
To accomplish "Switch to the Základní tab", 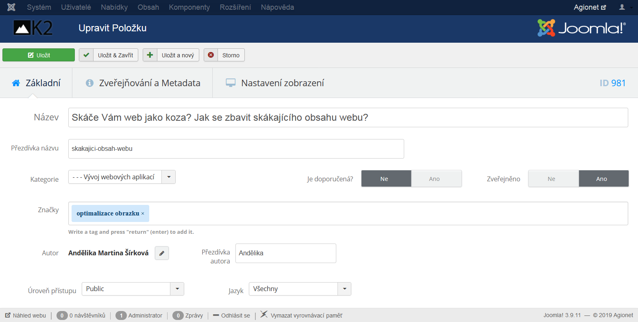I will pyautogui.click(x=36, y=83).
